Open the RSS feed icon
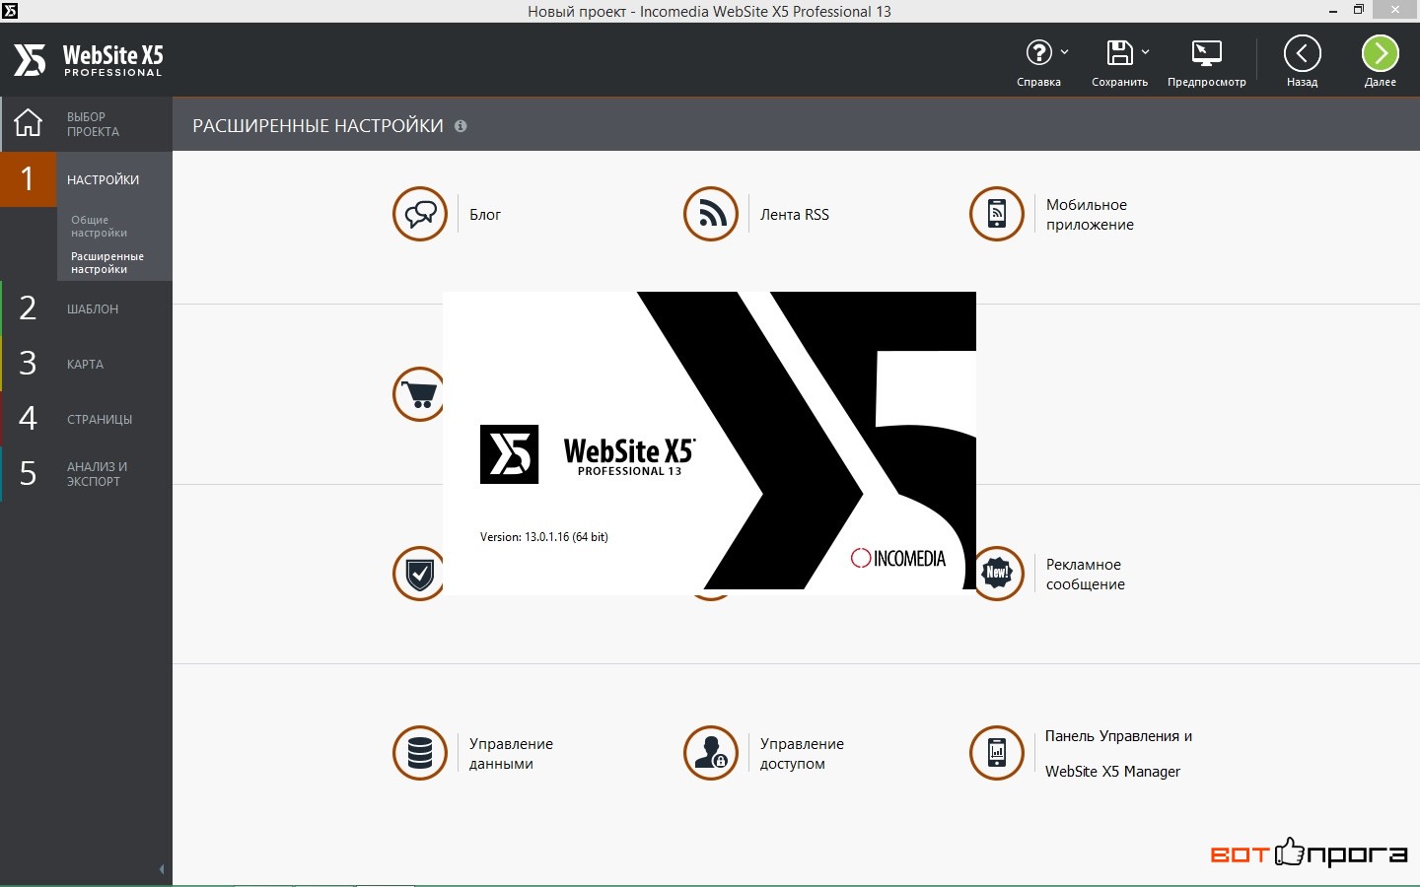Screen dimensions: 1420x887 click(711, 214)
